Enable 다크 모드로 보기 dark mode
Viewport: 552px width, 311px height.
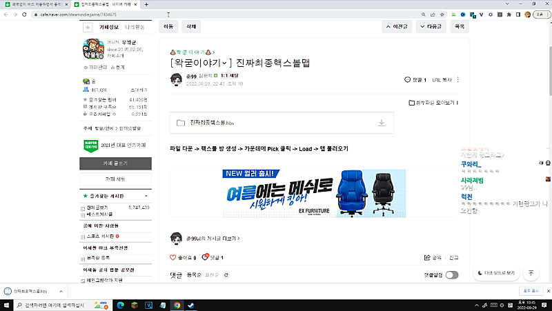(497, 273)
